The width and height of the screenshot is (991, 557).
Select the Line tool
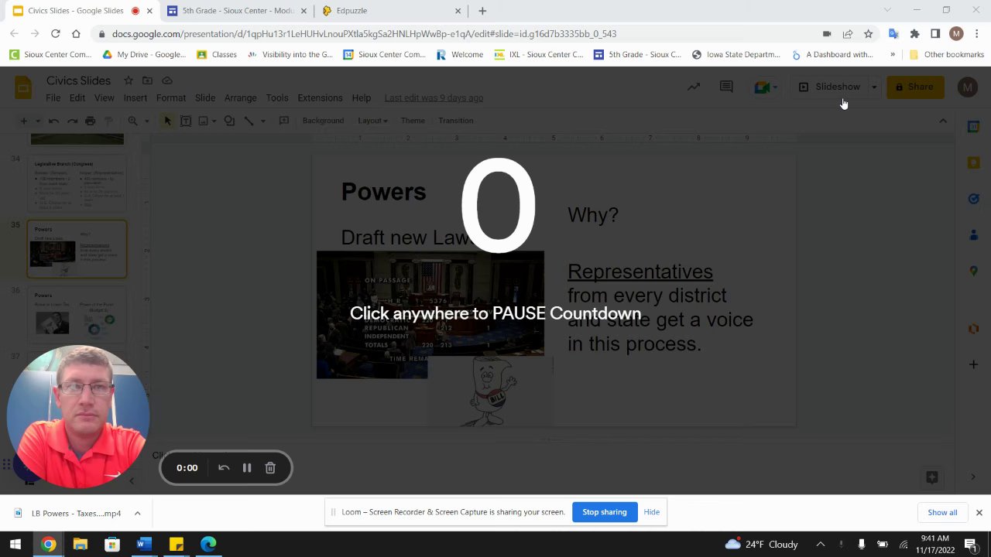click(249, 121)
